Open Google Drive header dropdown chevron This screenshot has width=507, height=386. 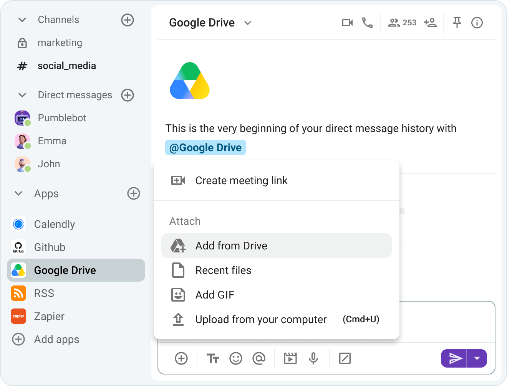[x=248, y=23]
